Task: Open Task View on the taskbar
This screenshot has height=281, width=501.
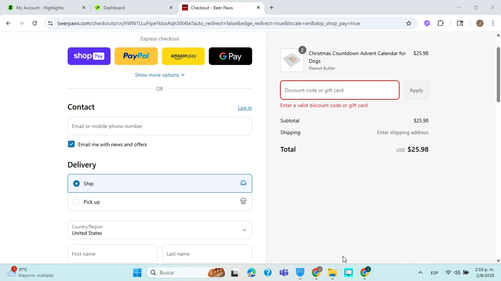Action: (235, 273)
